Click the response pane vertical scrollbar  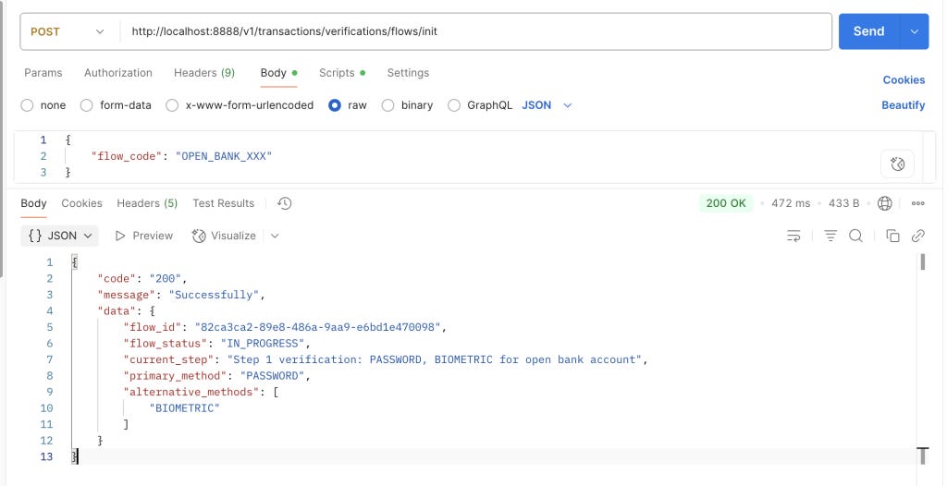[923, 262]
